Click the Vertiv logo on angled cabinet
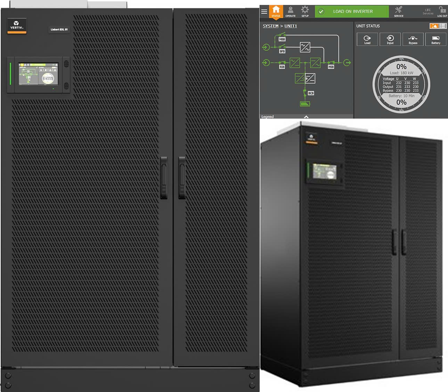Screen dimensions: 448x392 pos(311,138)
